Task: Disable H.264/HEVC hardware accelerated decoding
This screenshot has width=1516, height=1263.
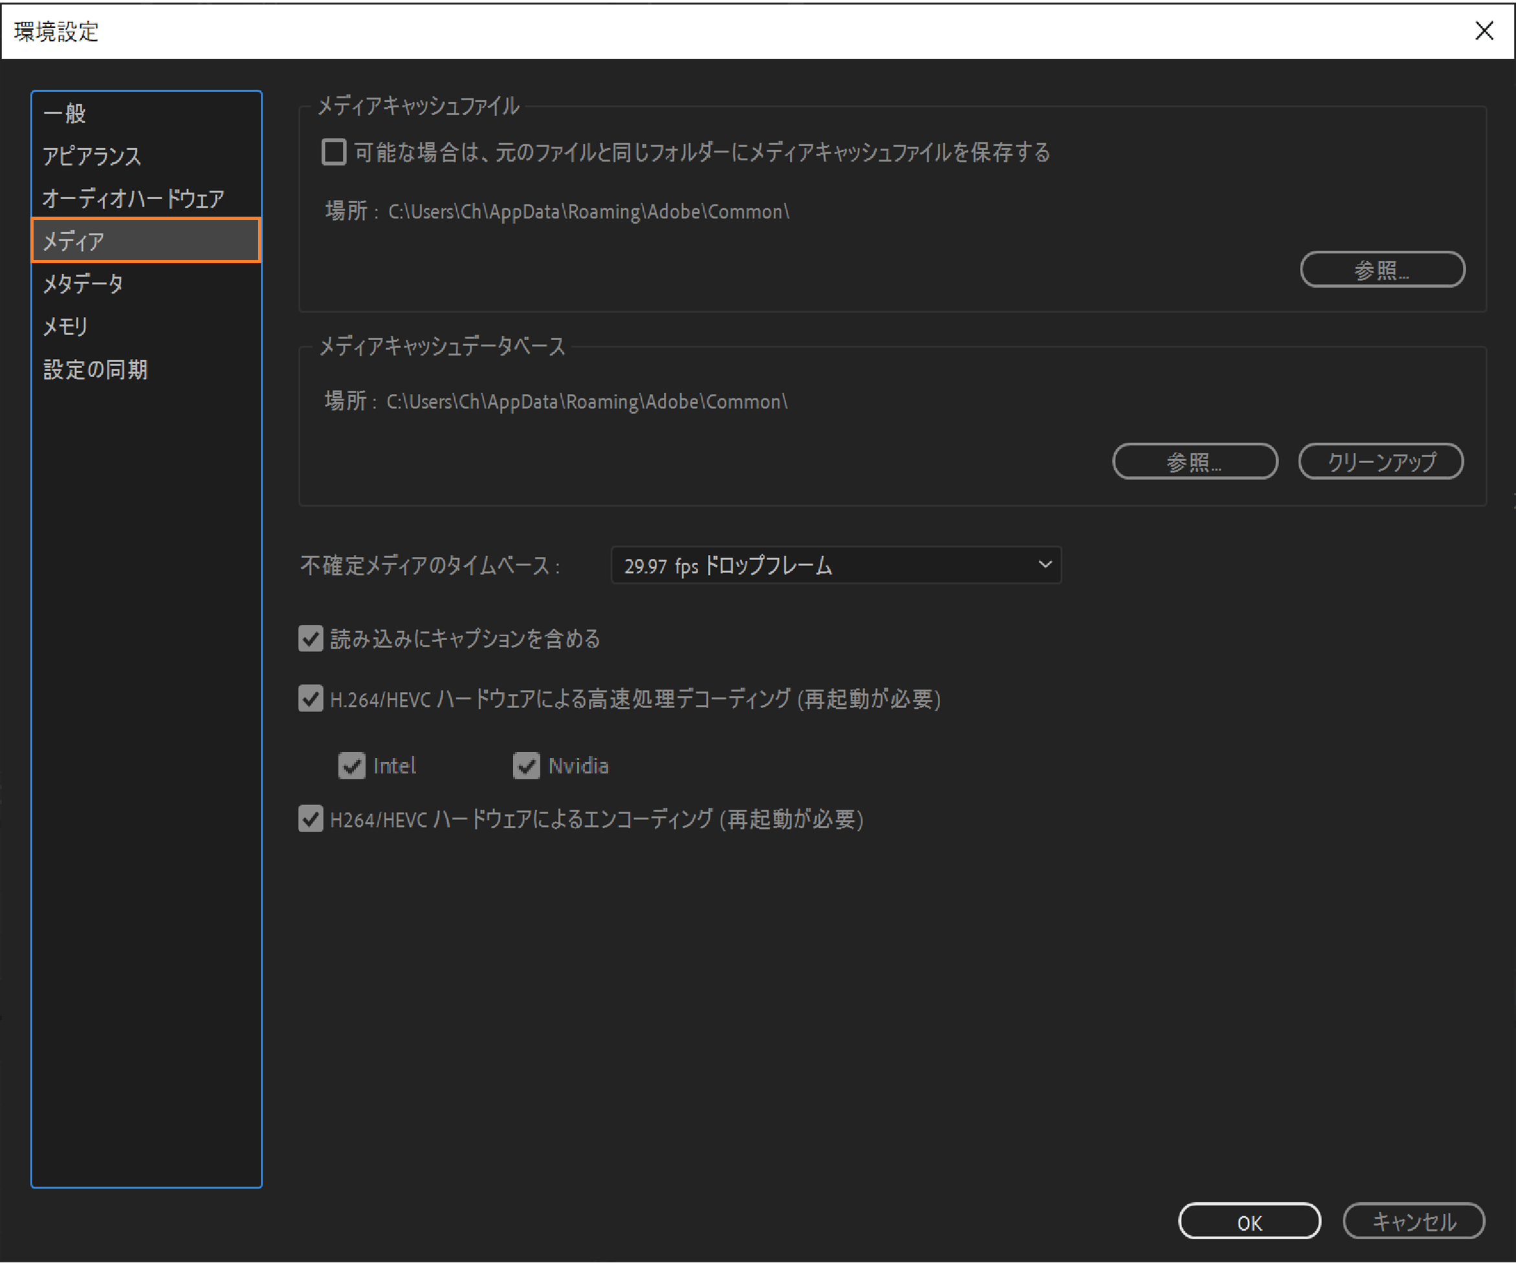Action: [311, 698]
